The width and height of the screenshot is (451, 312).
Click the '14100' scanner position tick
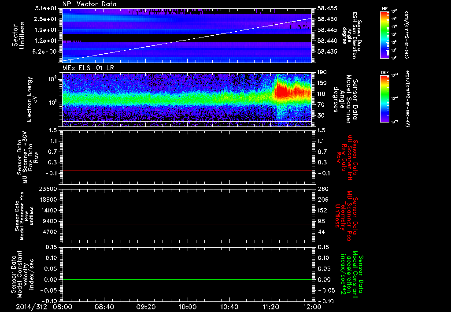click(x=48, y=210)
